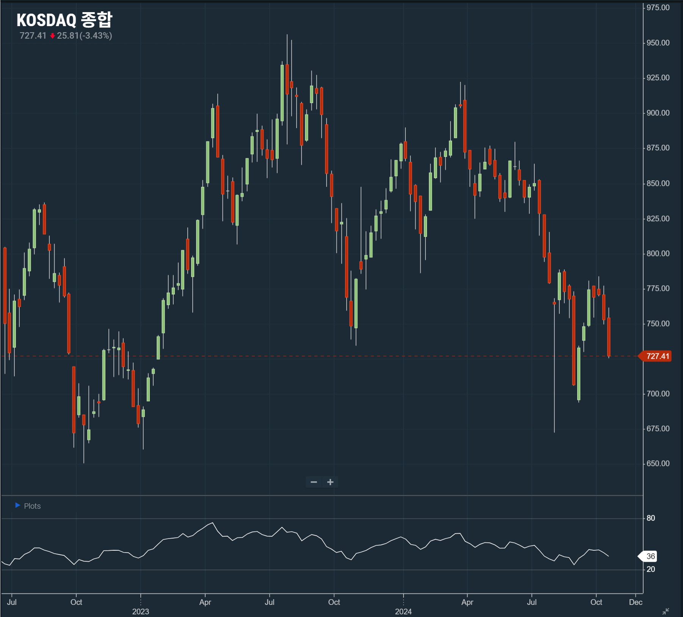Image resolution: width=683 pixels, height=617 pixels.
Task: Click the Dec label on the time axis
Action: coord(636,602)
